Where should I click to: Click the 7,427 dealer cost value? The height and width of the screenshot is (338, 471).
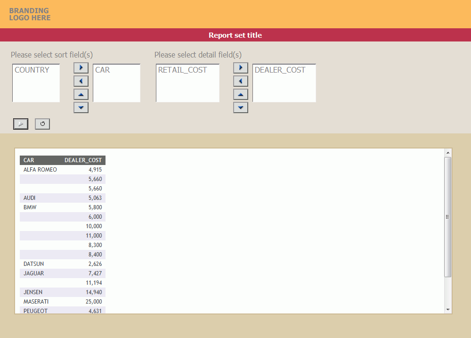tap(95, 273)
